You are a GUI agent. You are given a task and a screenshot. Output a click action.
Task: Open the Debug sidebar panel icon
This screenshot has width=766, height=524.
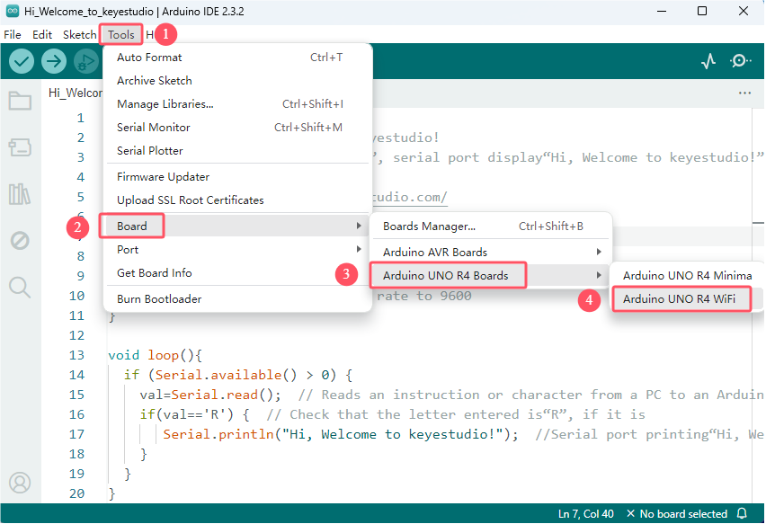pos(20,240)
